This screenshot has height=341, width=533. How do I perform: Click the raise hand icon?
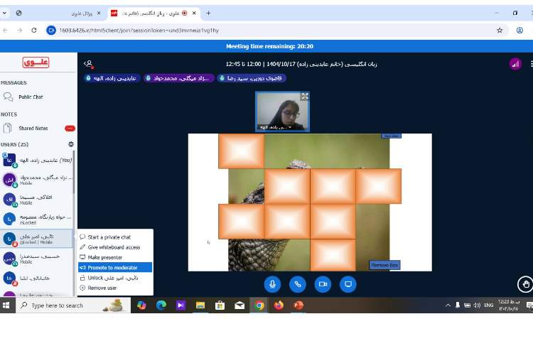pyautogui.click(x=524, y=284)
